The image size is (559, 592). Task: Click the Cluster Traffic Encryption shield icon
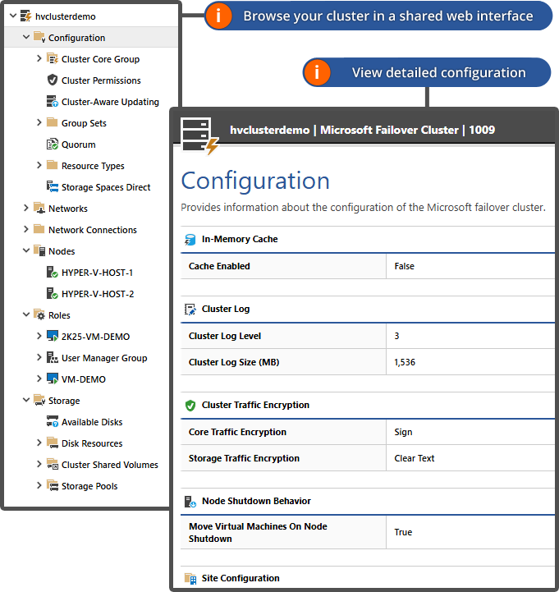[190, 405]
